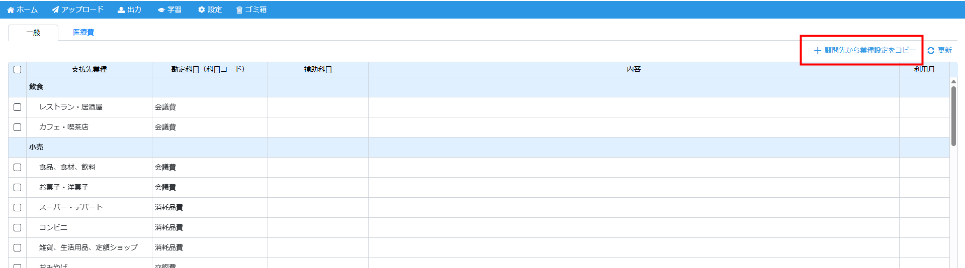Click the refresh arrows icon

pos(931,51)
